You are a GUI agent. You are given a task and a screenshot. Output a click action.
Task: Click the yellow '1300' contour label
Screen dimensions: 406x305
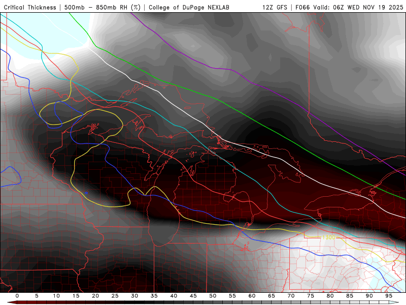point(328,237)
